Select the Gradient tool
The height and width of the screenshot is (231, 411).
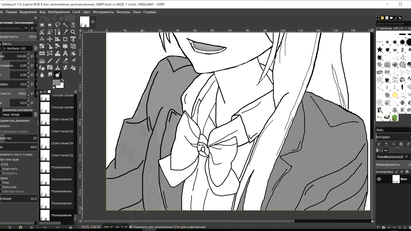pos(42,60)
